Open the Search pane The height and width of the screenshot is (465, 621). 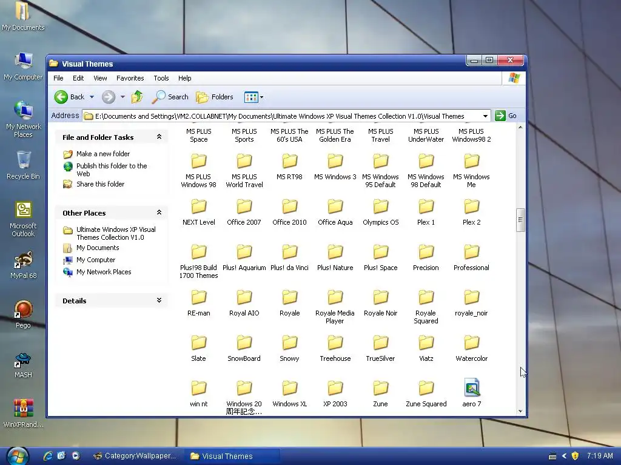click(170, 97)
